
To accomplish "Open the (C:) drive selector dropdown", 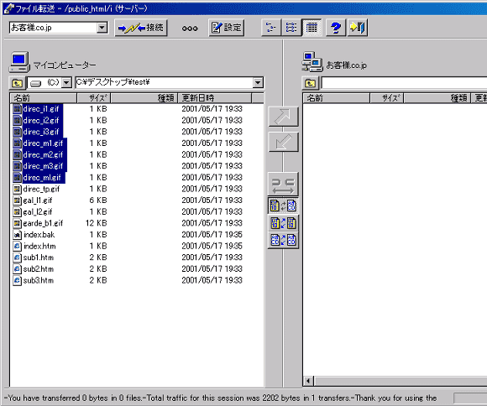I will [66, 83].
